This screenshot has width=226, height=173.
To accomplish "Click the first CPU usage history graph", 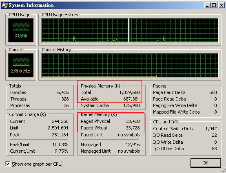I will click(85, 31).
